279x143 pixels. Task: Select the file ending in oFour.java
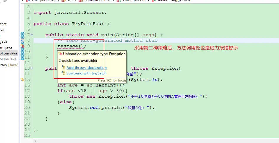click(x=9, y=53)
